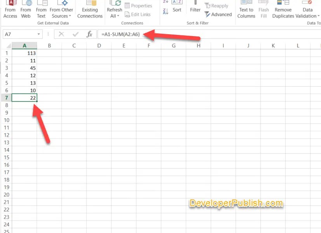Image resolution: width=321 pixels, height=233 pixels.
Task: Click Remove Duplicates
Action: 283,9
